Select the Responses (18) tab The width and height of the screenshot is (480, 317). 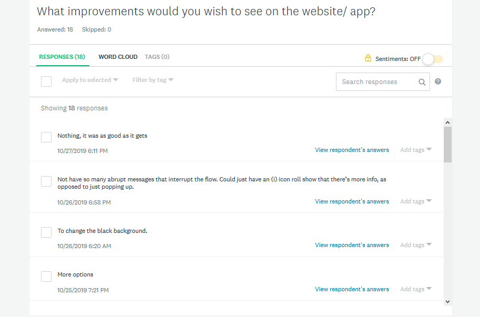pos(62,57)
